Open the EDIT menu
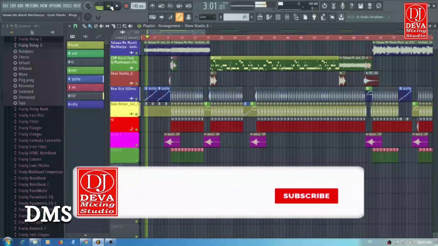438x246 pixels. point(13,6)
